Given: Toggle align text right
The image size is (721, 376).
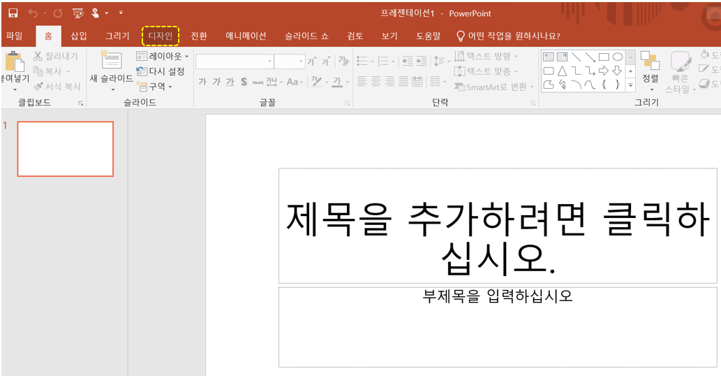Looking at the screenshot, I should (389, 82).
